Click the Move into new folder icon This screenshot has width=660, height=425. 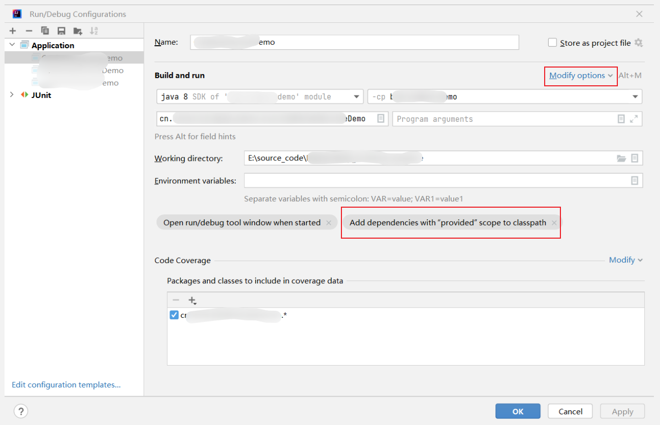coord(77,31)
